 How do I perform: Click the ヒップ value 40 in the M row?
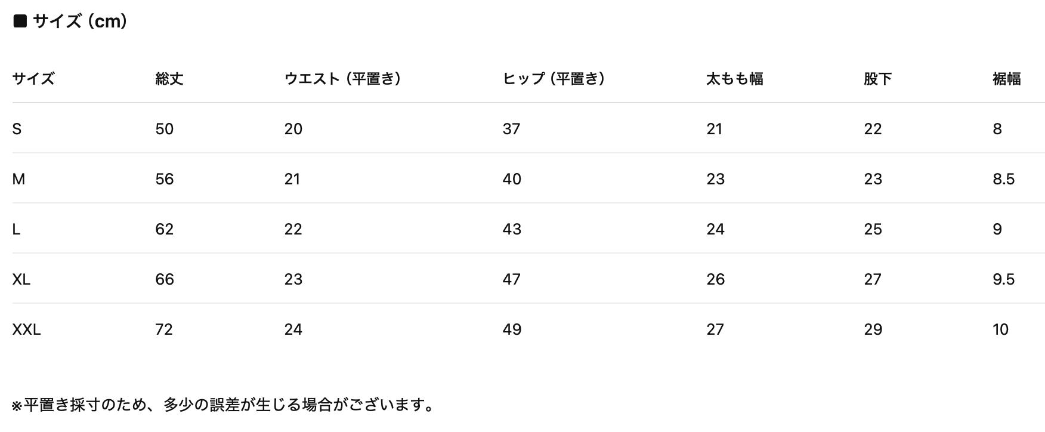click(x=512, y=179)
